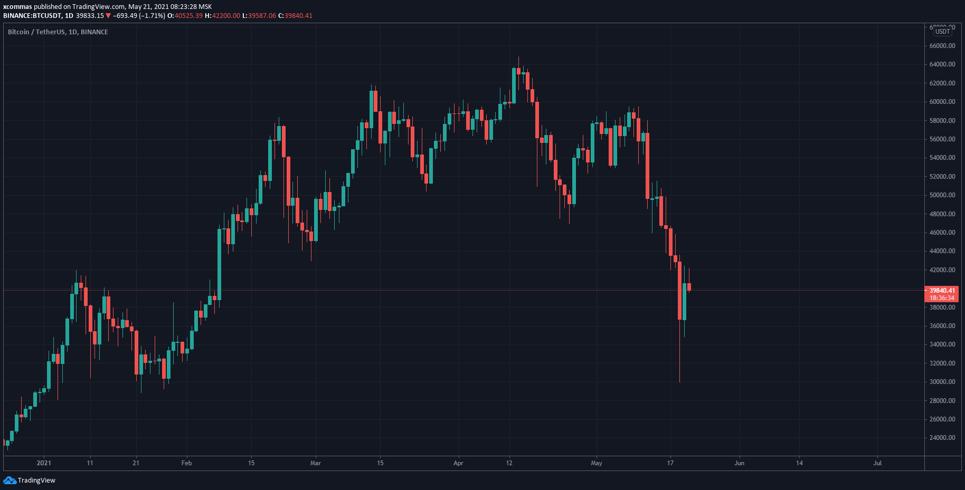
Task: Click the change value −693.49 (−1.71%)
Action: click(x=139, y=16)
